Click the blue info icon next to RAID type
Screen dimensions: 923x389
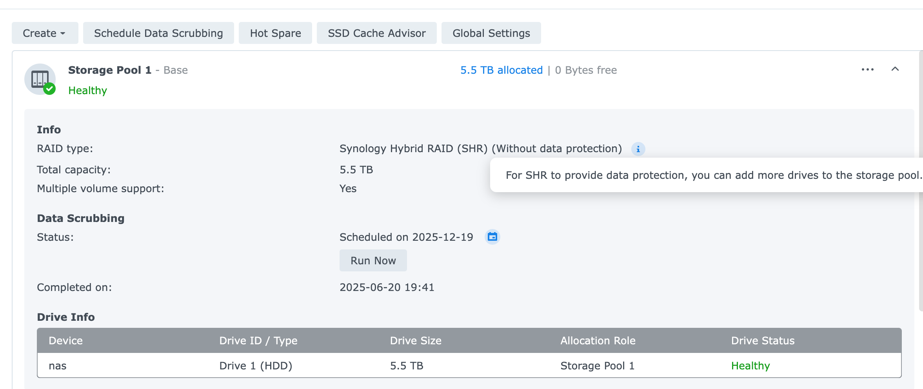638,149
